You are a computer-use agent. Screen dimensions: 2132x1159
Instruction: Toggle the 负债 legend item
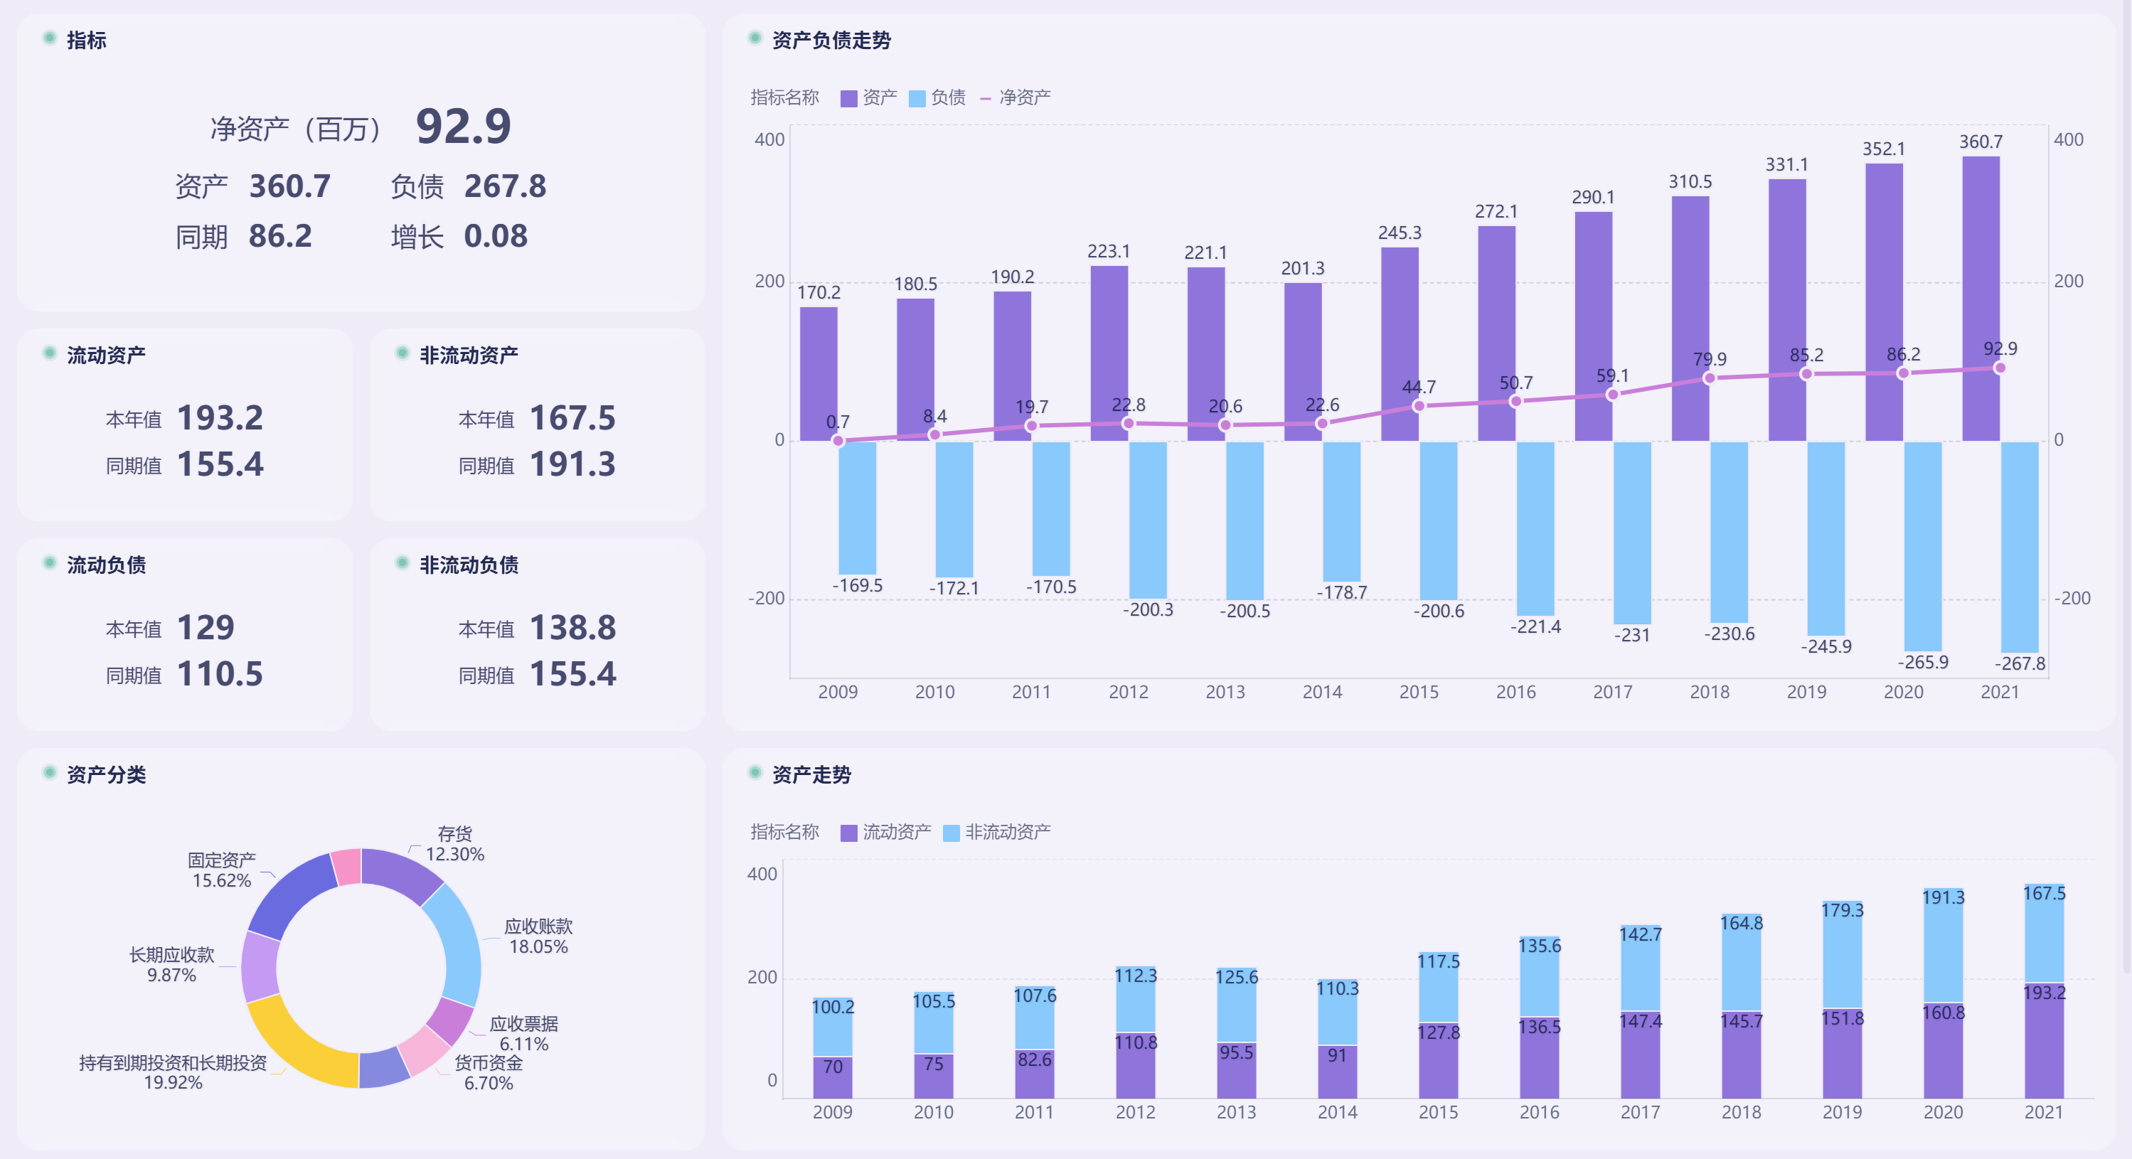(x=947, y=97)
